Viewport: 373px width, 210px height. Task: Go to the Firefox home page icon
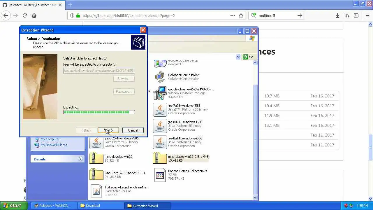click(34, 15)
